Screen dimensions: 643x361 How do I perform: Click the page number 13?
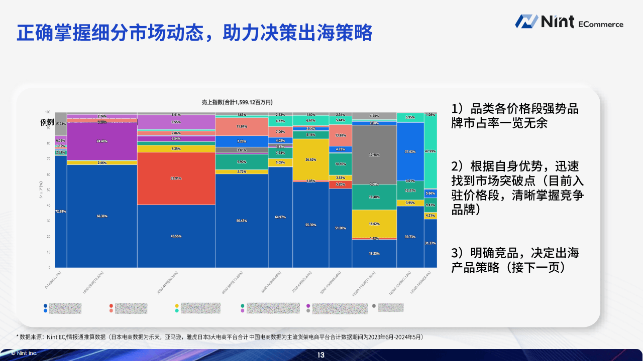coord(321,355)
